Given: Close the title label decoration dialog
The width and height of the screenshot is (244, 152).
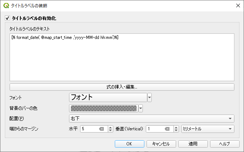Looking at the screenshot, I should coord(238,6).
